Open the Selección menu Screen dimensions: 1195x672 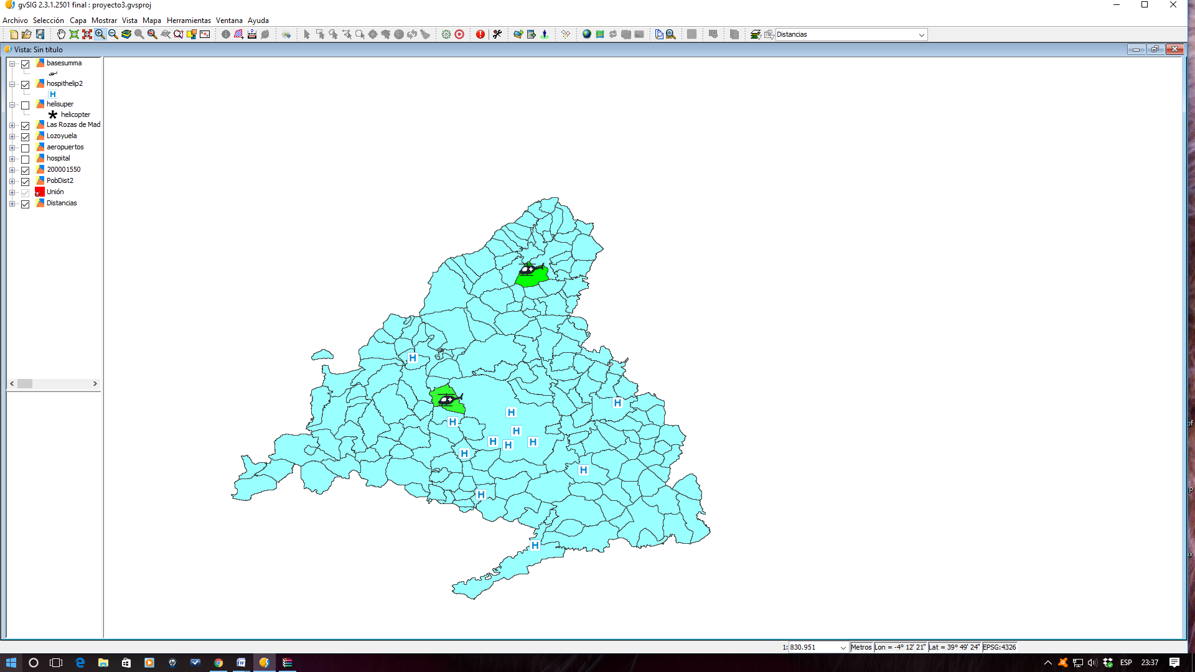pyautogui.click(x=48, y=21)
